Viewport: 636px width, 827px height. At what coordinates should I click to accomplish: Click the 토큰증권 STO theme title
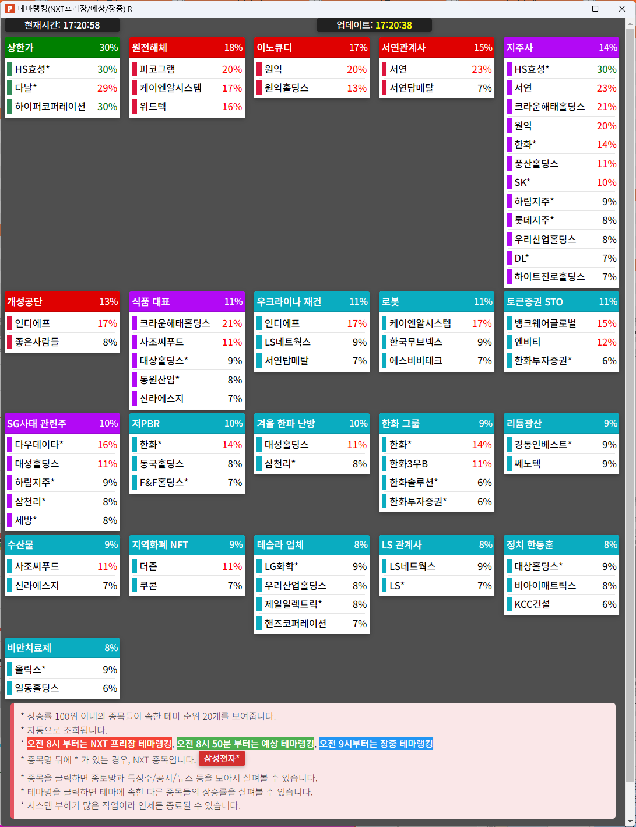[x=535, y=302]
